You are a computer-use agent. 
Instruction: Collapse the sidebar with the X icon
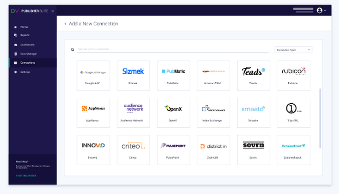53,11
